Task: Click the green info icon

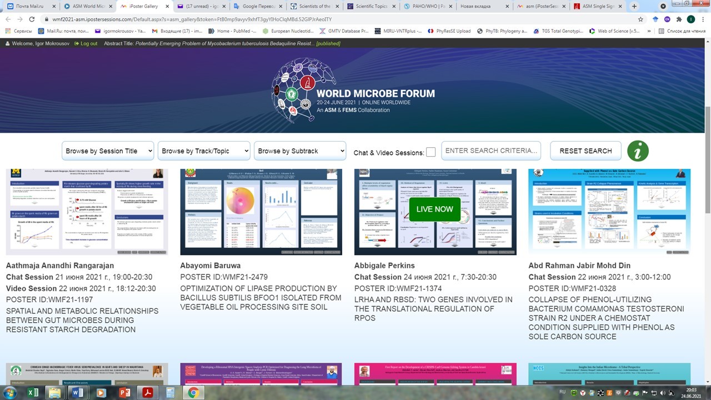Action: 638,151
